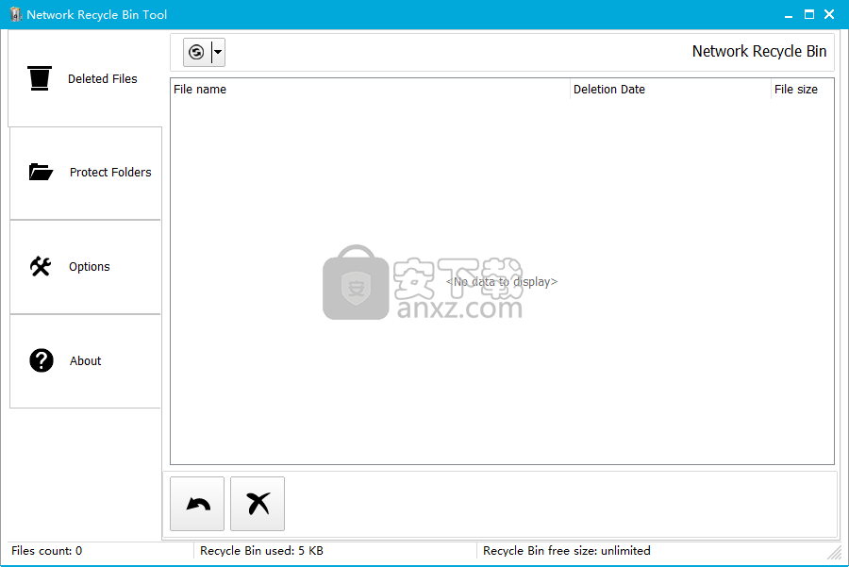849x567 pixels.
Task: Click the 'Recycle Bin free size: unlimited' status
Action: 566,551
